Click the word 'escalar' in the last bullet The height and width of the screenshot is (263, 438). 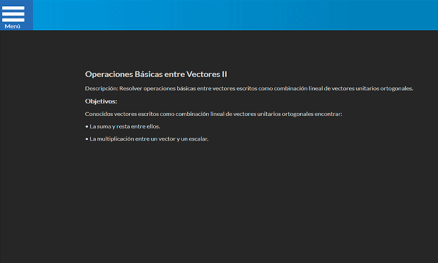click(x=197, y=139)
